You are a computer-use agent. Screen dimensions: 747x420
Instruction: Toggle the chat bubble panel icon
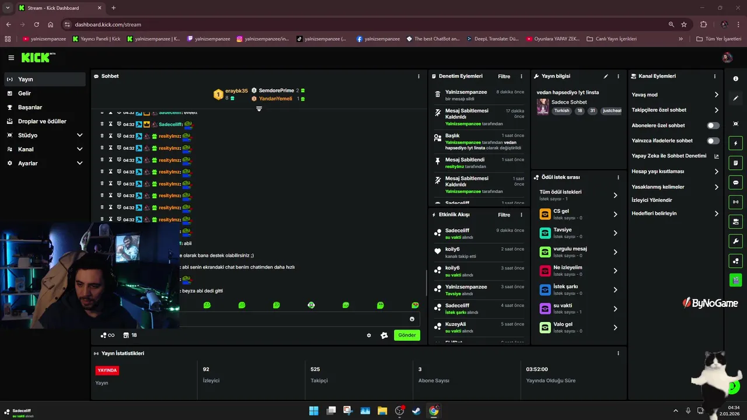(x=735, y=182)
